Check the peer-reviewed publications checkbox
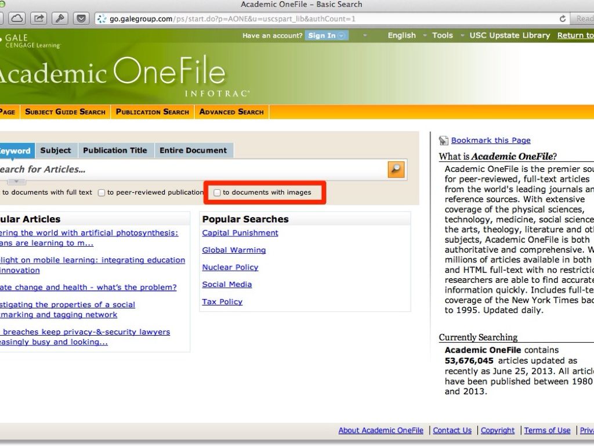594x446 pixels. [x=102, y=193]
